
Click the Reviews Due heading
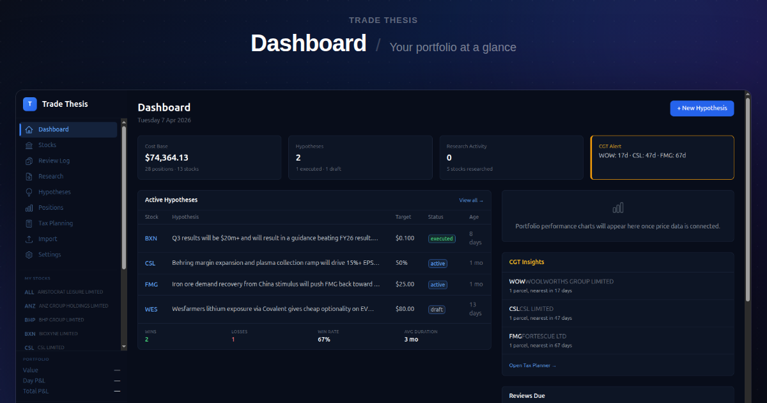coord(527,396)
